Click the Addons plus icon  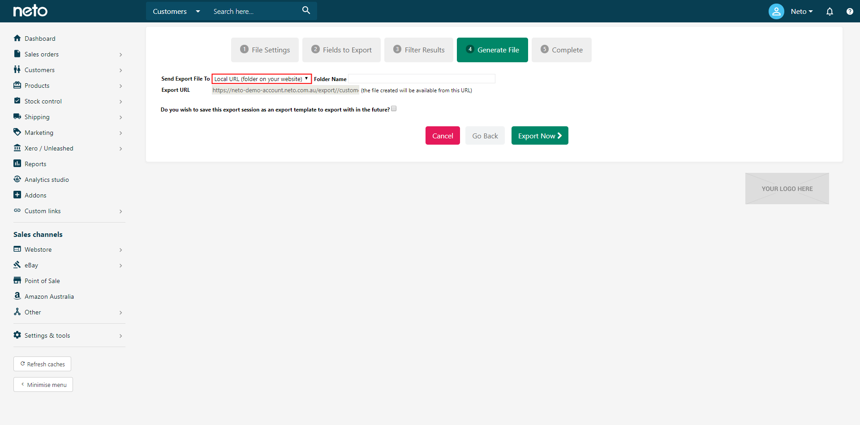(x=17, y=195)
